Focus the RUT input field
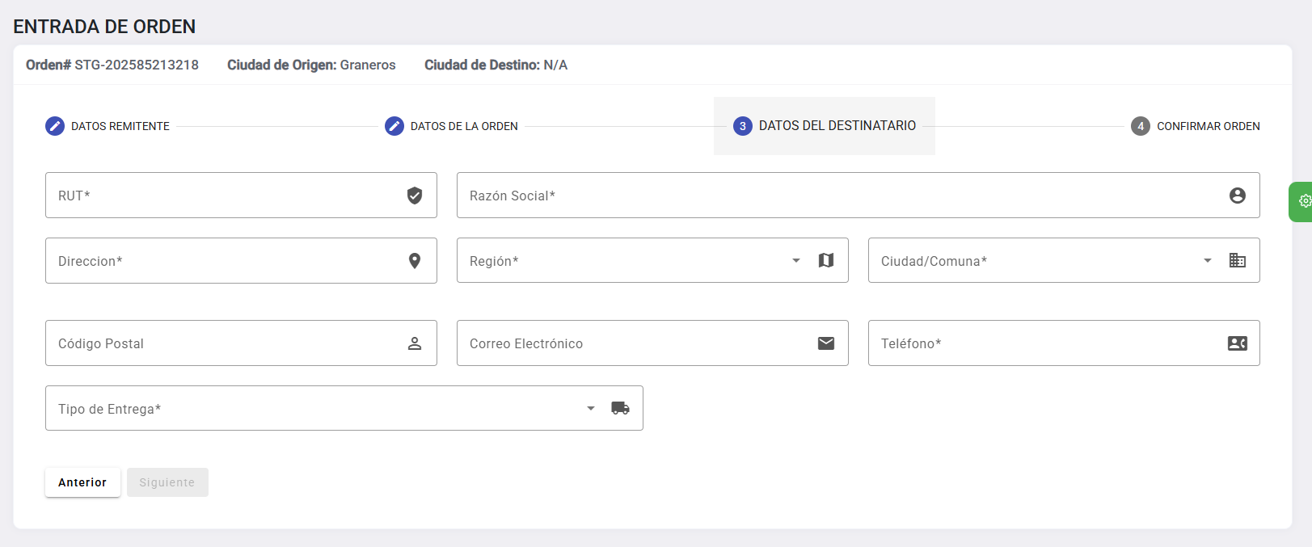This screenshot has height=547, width=1312. tap(226, 196)
